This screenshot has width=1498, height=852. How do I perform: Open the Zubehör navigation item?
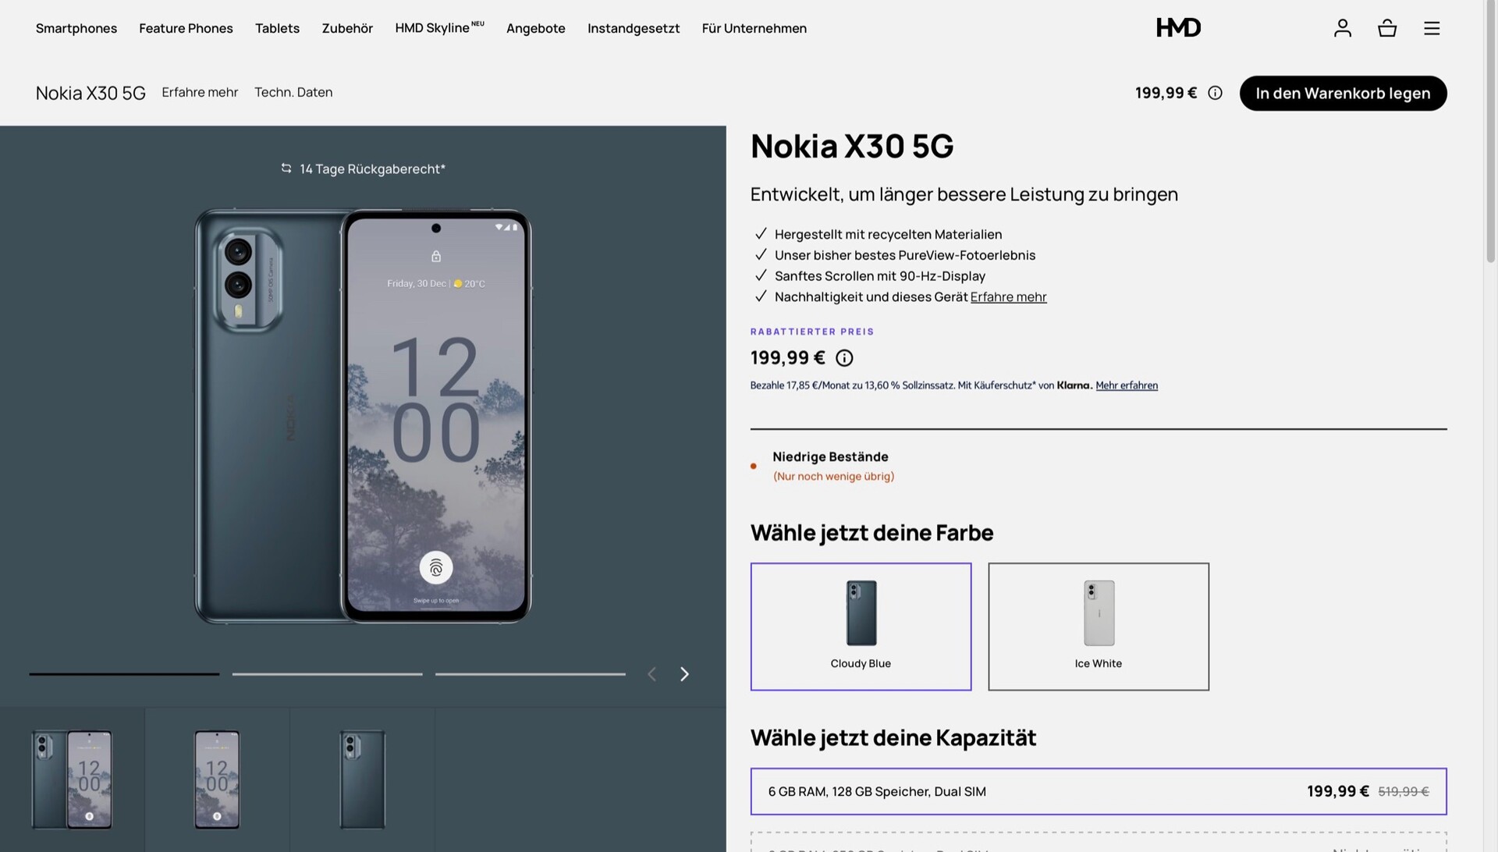coord(347,28)
